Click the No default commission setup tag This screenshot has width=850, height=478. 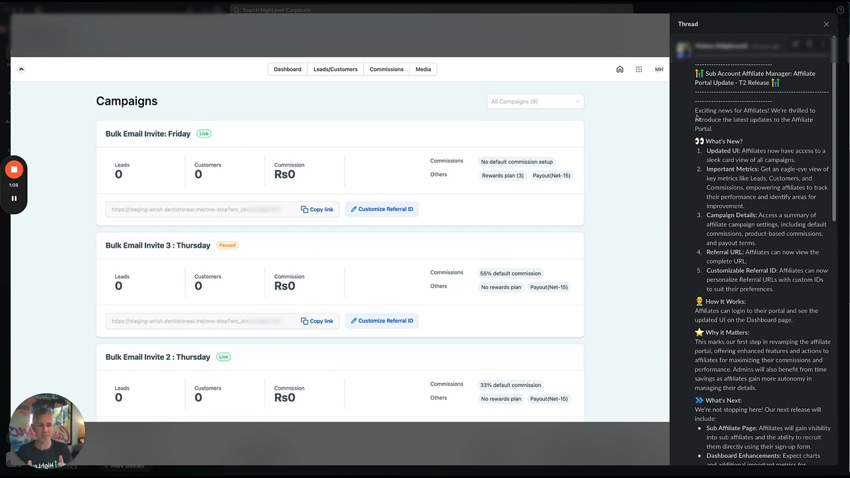517,161
